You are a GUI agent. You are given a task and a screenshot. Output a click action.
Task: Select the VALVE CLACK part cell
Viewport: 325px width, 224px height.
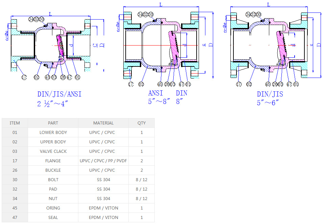point(53,151)
